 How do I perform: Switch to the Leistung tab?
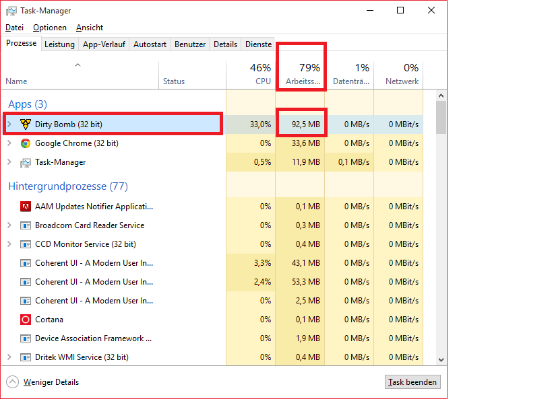click(59, 44)
